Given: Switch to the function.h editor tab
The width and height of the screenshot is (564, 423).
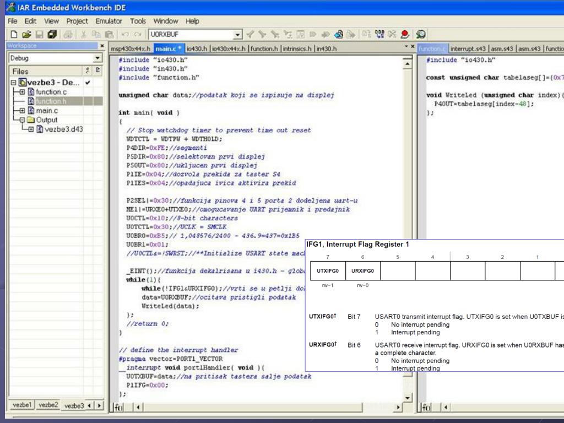Looking at the screenshot, I should 264,48.
